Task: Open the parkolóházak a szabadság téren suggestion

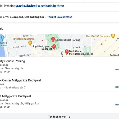Action: click(x=40, y=6)
